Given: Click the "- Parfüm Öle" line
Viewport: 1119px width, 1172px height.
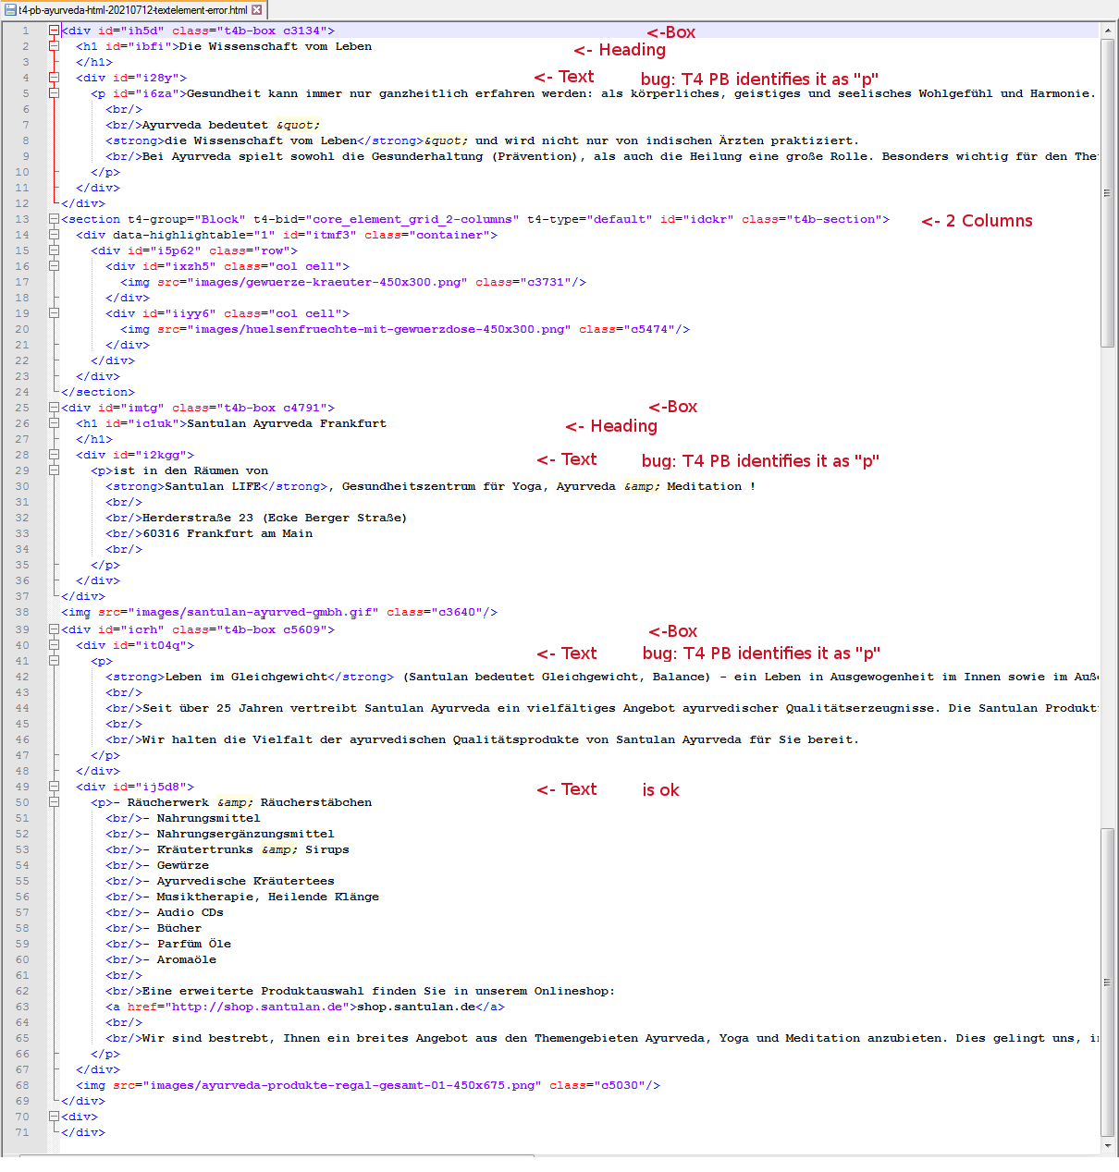Looking at the screenshot, I should click(187, 944).
